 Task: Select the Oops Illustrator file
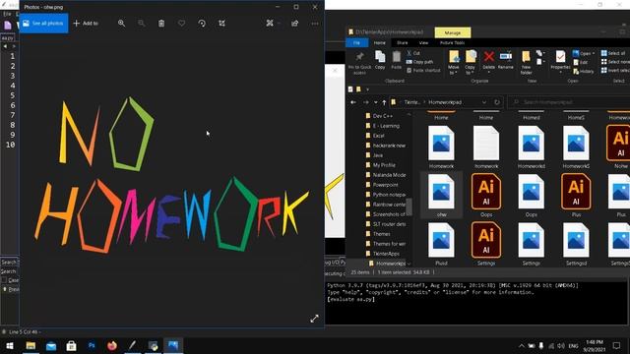(486, 196)
